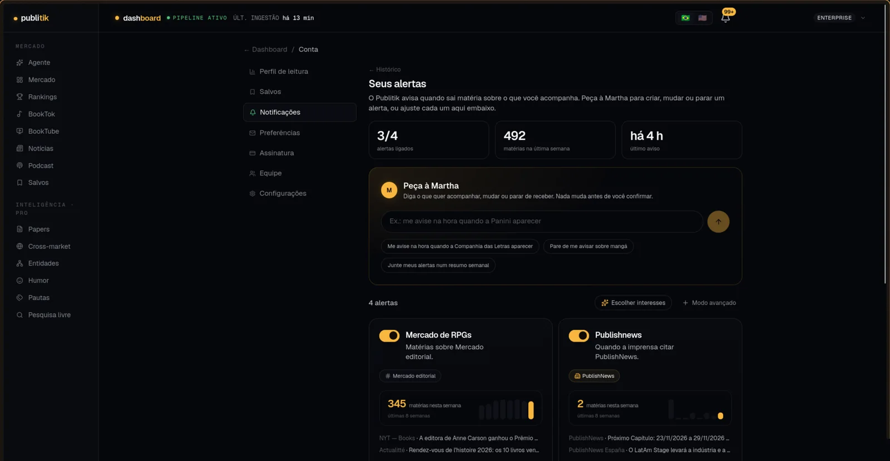The width and height of the screenshot is (890, 461).
Task: Expand the Enterprise account dropdown
Action: tap(840, 18)
